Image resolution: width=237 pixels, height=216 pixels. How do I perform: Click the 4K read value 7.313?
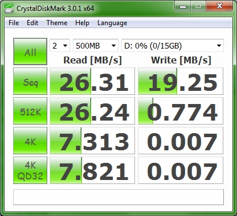click(92, 141)
